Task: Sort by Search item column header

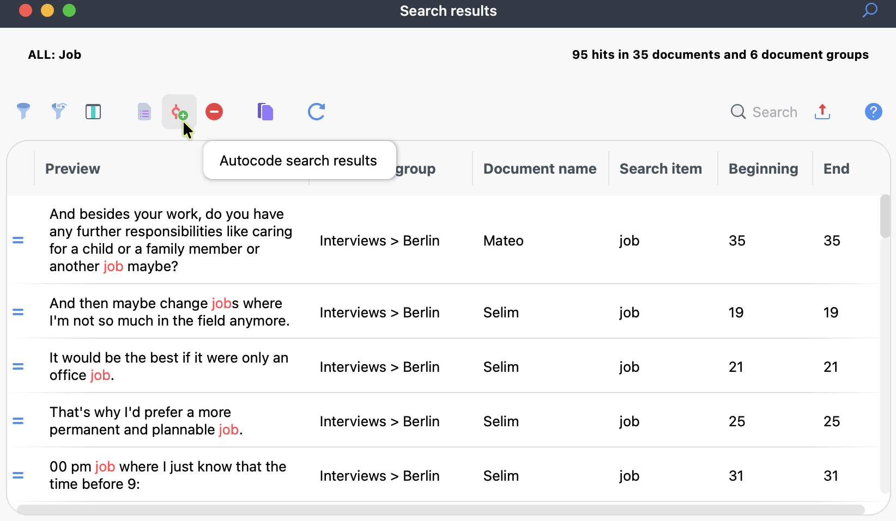Action: (x=661, y=169)
